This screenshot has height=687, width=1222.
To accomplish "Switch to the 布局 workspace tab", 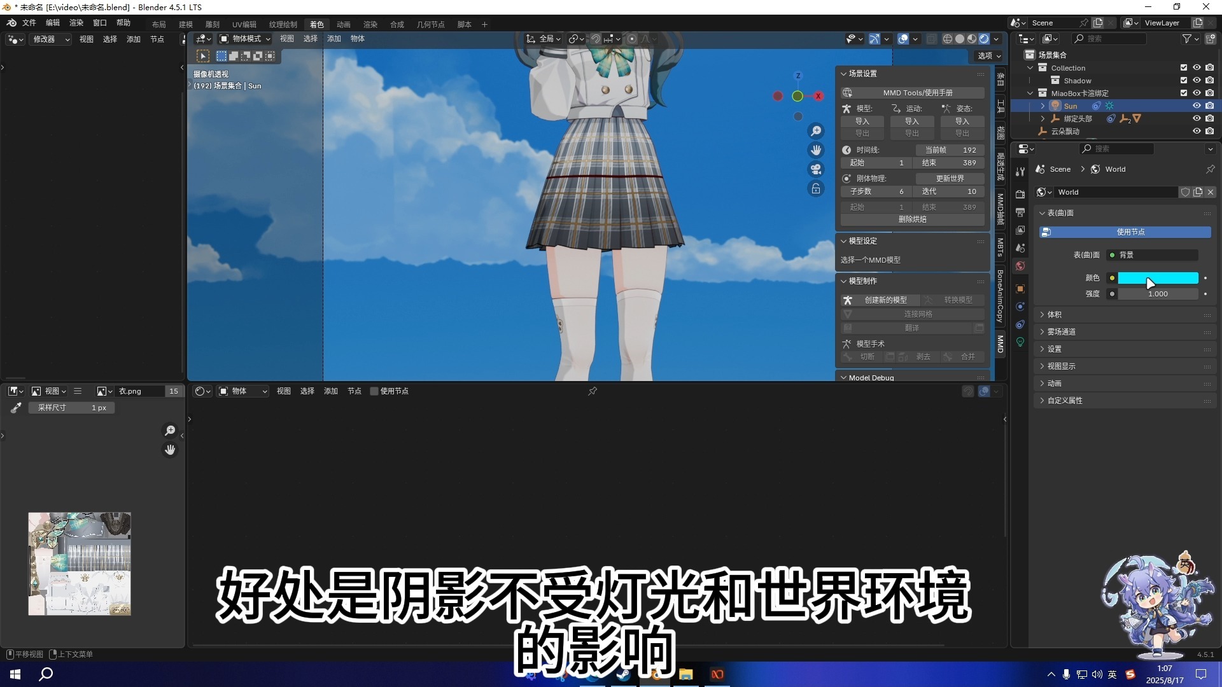I will click(159, 24).
